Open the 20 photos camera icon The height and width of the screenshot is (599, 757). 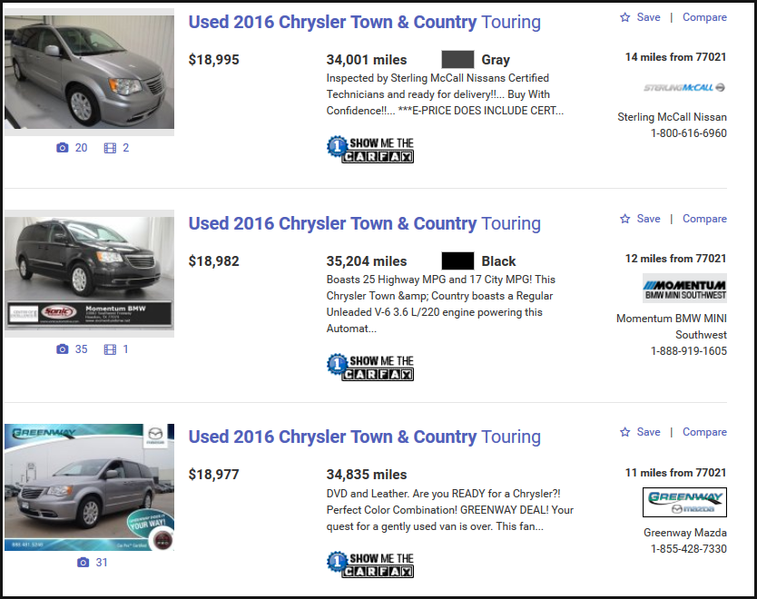(63, 148)
